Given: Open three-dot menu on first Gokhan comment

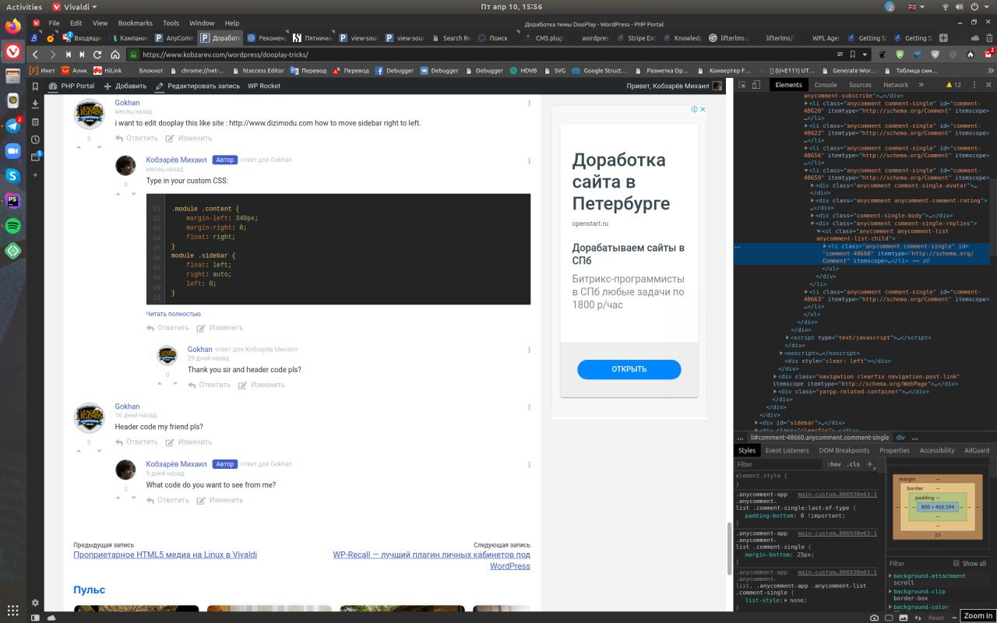Looking at the screenshot, I should click(x=530, y=103).
